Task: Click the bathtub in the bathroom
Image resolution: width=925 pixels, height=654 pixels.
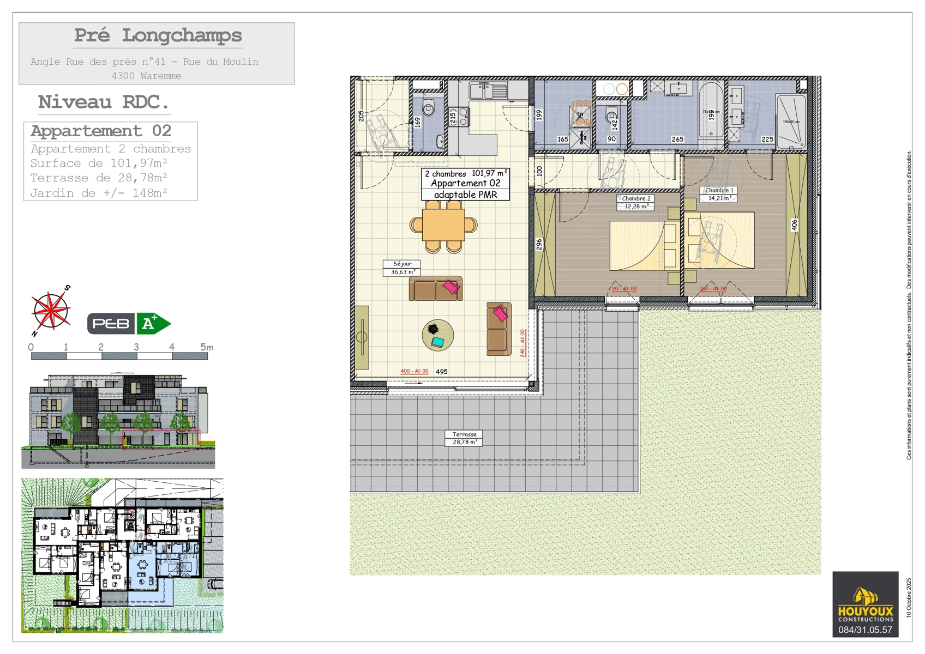Action: pyautogui.click(x=711, y=116)
